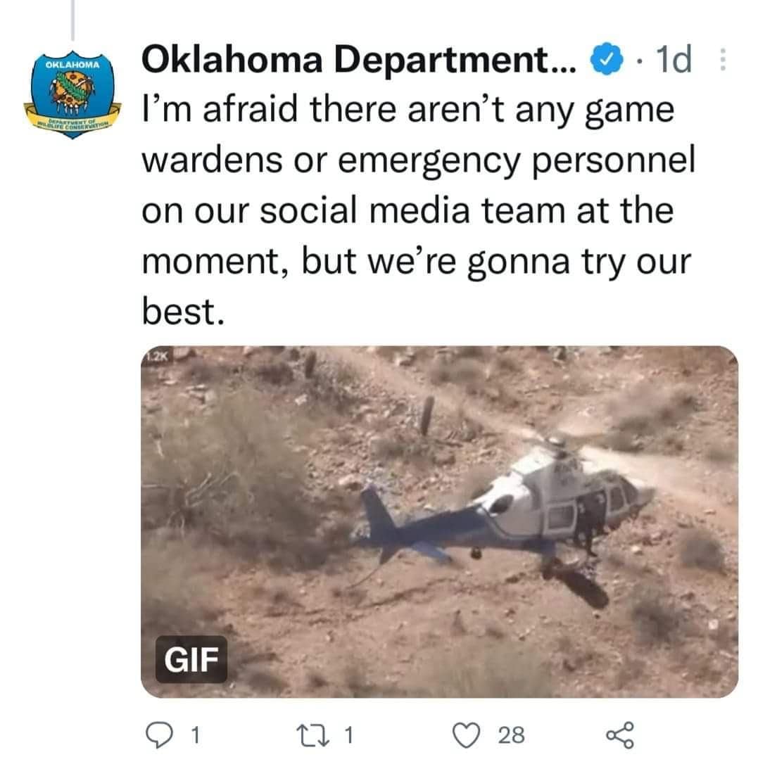Click the blue verified checkmark badge
The height and width of the screenshot is (757, 758).
tap(606, 59)
